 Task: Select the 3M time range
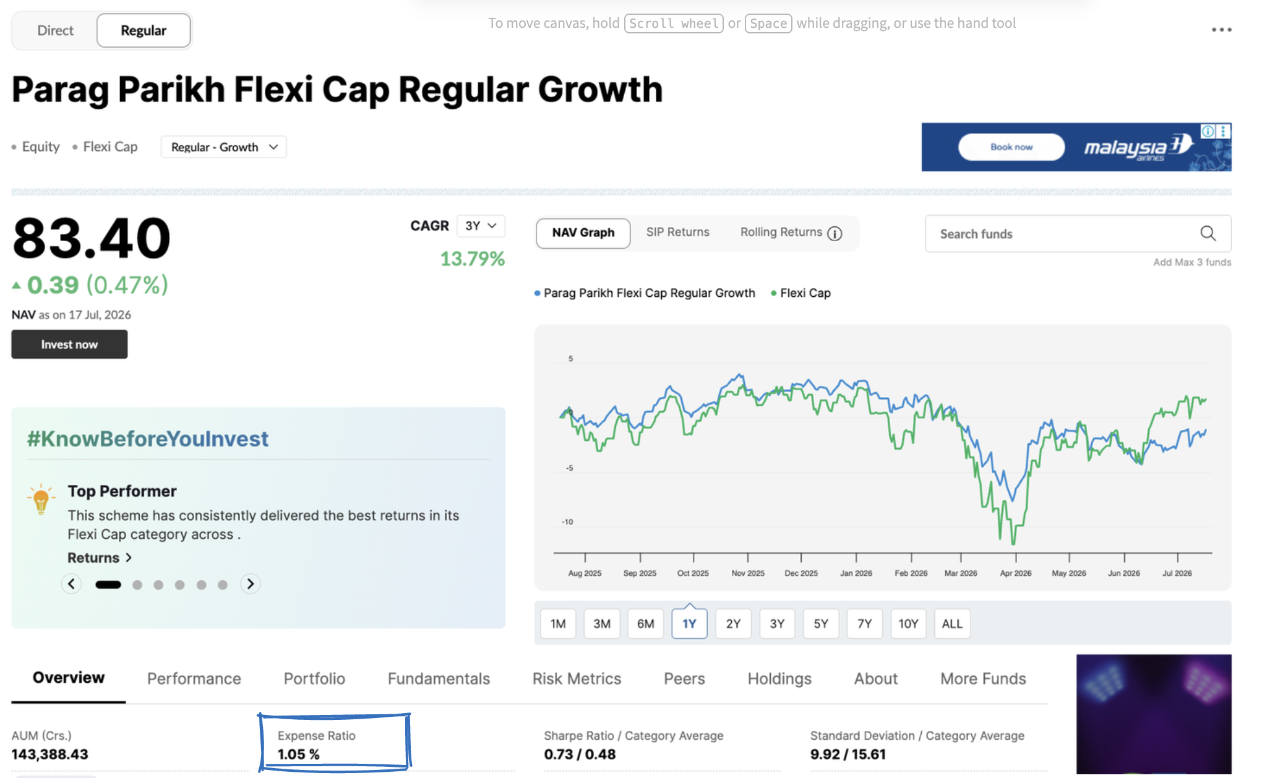602,623
